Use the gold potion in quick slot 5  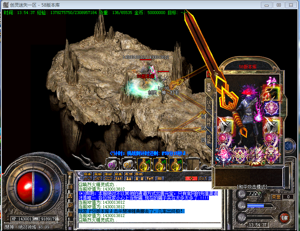176,165
